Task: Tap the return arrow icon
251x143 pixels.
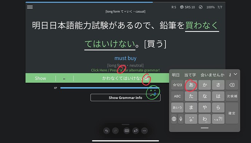Action: tap(136, 131)
